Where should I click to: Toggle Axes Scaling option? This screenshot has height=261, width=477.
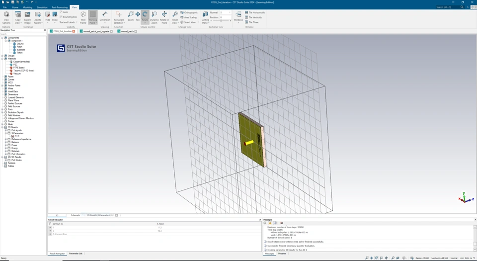pos(188,17)
